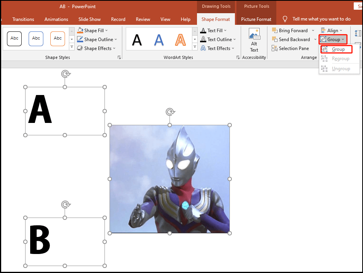Expand the WordArt styles gallery More arrow

coord(195,47)
